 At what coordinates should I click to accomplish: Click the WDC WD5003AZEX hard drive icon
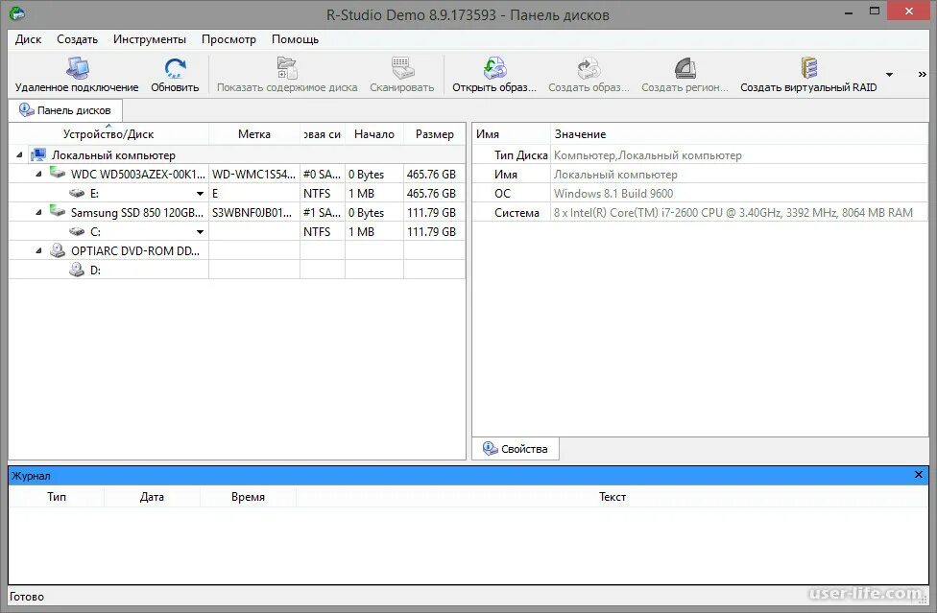tap(58, 173)
